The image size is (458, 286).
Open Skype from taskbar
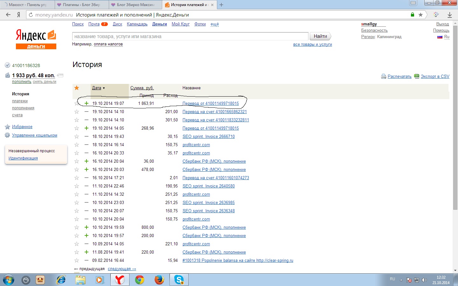179,280
